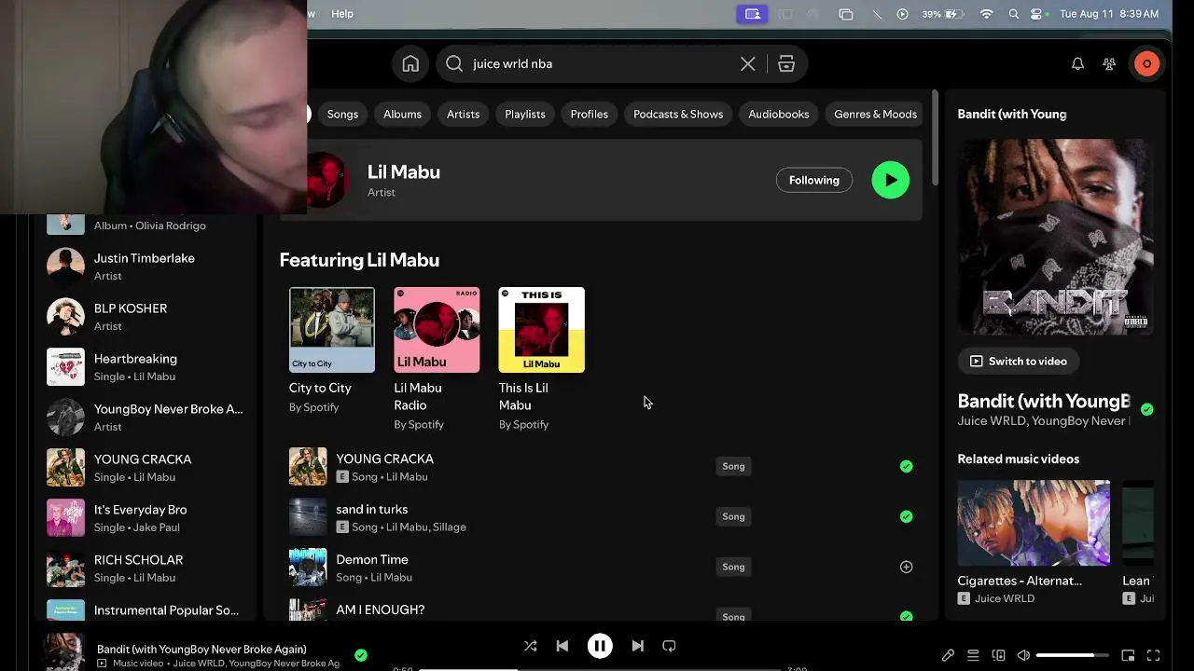The width and height of the screenshot is (1194, 671).
Task: Toggle saved checkmark in the right Bandit panel
Action: (1146, 409)
